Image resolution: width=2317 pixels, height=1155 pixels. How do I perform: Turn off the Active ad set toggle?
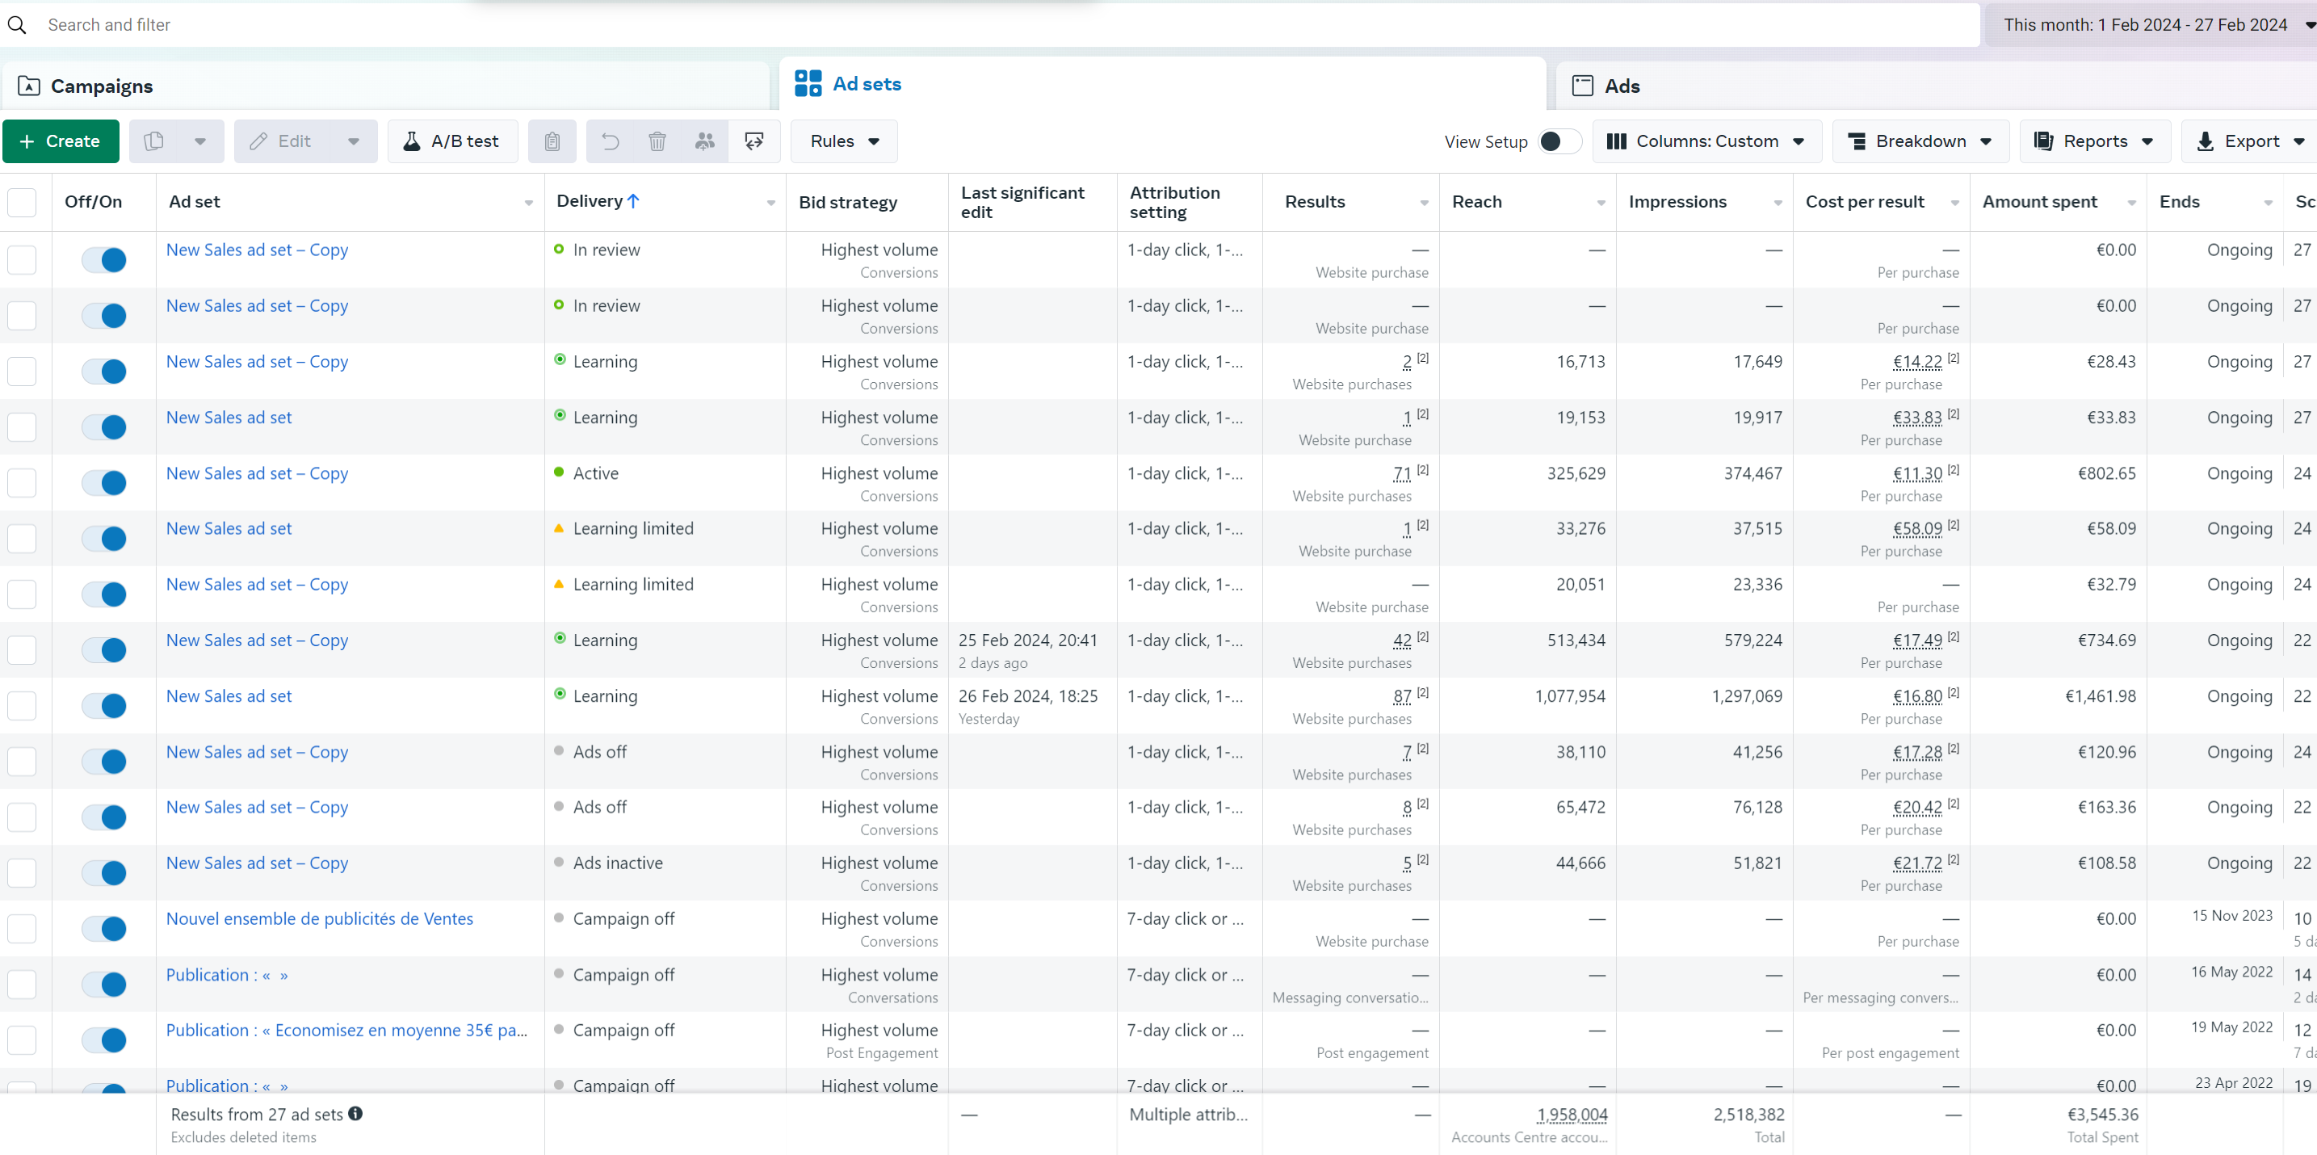coord(104,483)
